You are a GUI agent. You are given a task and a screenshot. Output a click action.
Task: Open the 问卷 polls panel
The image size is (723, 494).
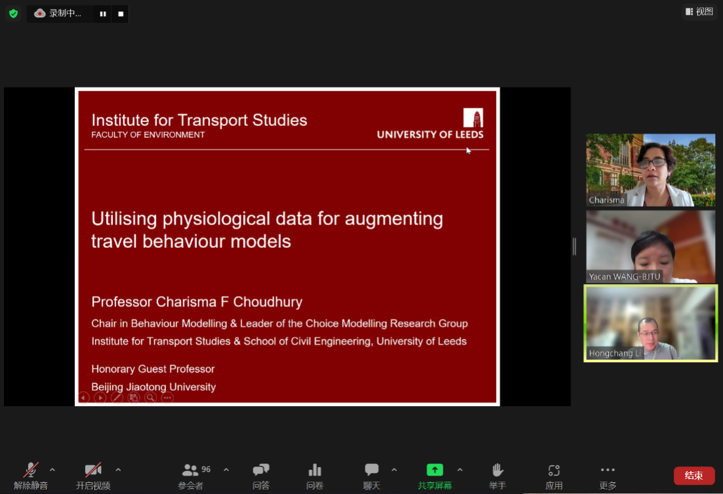pos(315,476)
